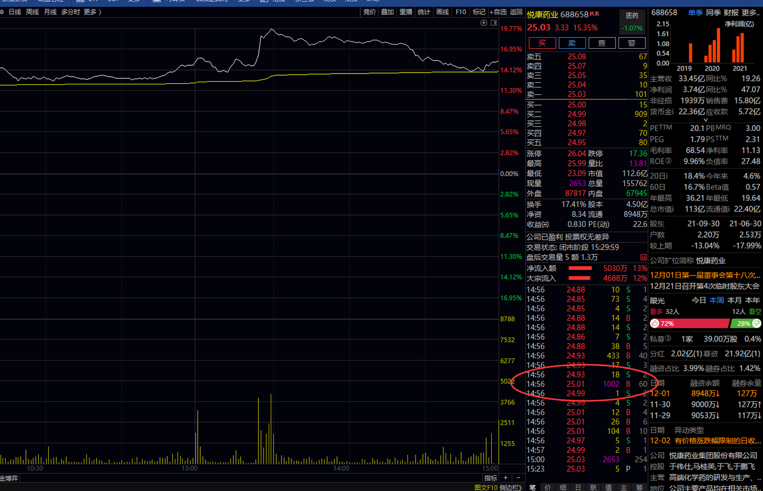
Task: Click the 叠加 overlay toolbar button
Action: click(387, 12)
